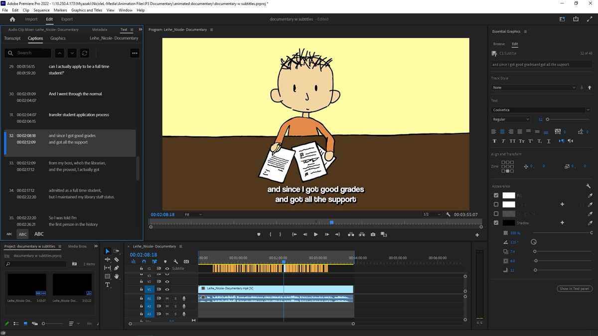The height and width of the screenshot is (336, 598).
Task: Click Show in Text panel button
Action: pyautogui.click(x=575, y=289)
